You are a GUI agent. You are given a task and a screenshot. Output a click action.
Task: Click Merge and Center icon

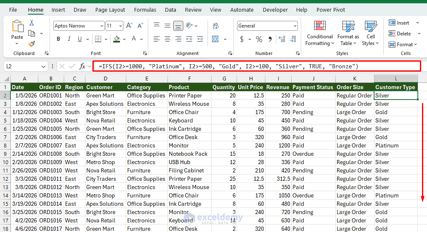click(x=215, y=39)
